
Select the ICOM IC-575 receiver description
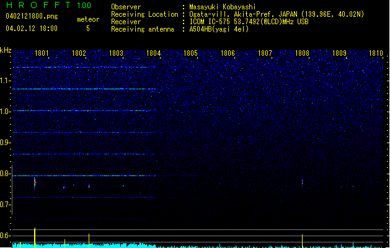249,22
